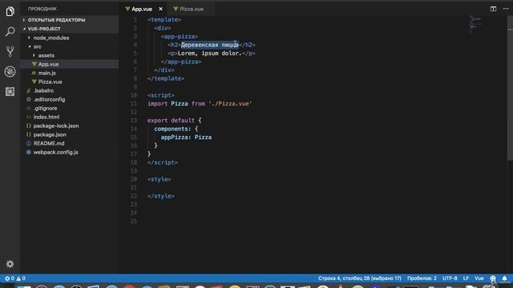Open the .editorconfig file

[x=70, y=99]
